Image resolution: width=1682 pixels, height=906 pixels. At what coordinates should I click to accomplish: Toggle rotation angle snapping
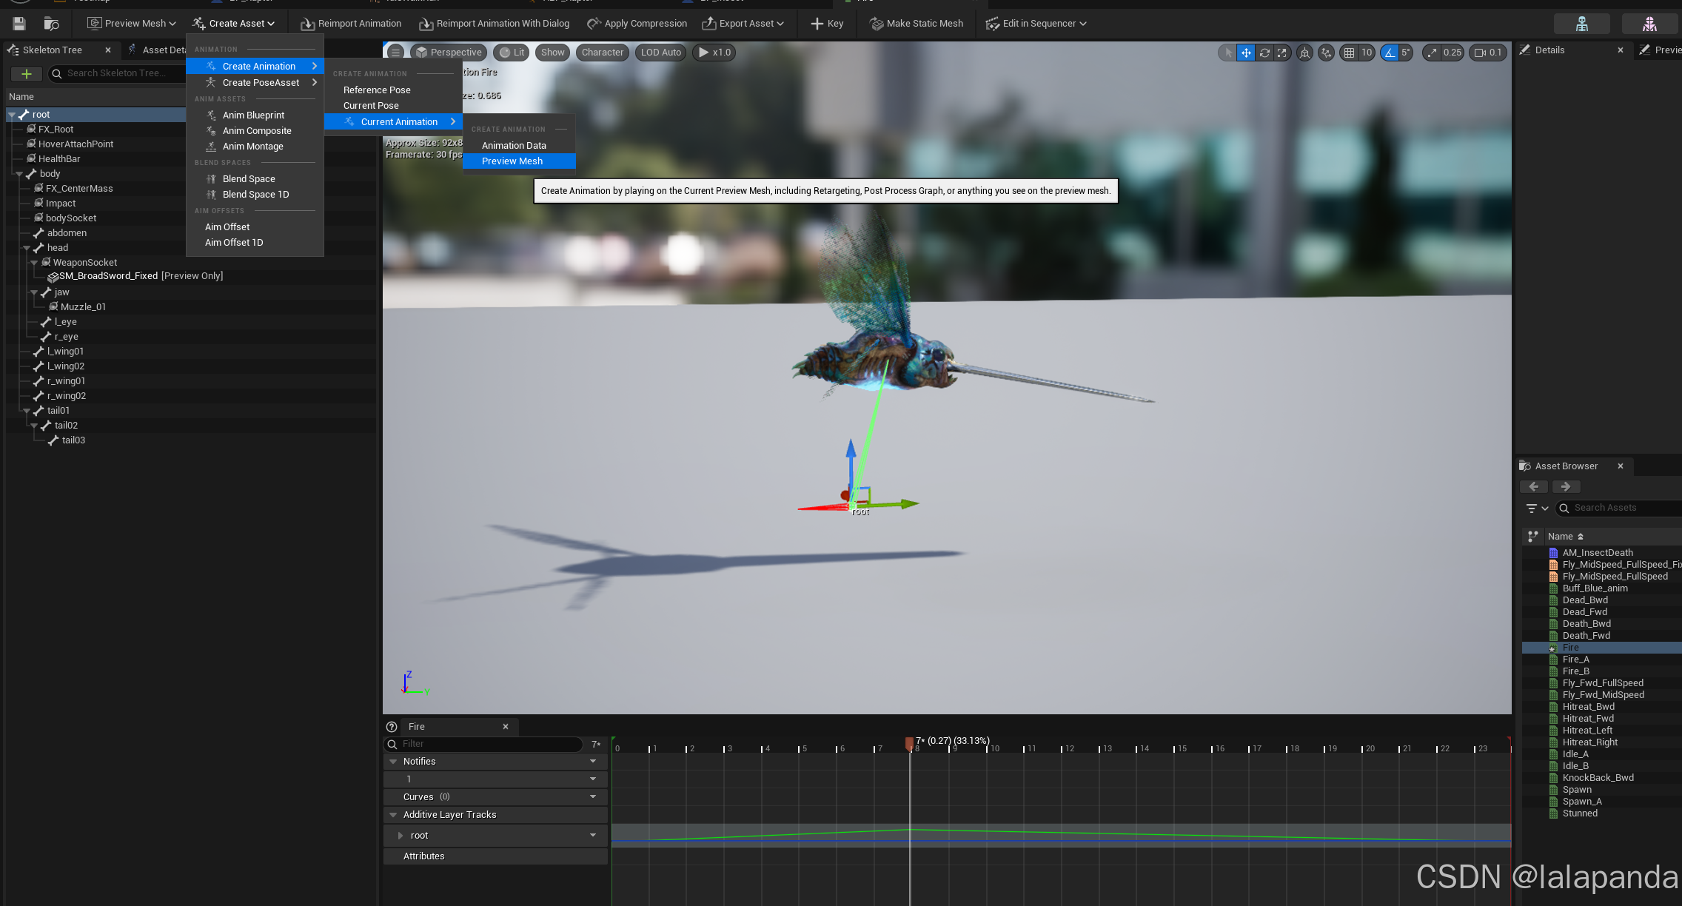tap(1390, 53)
